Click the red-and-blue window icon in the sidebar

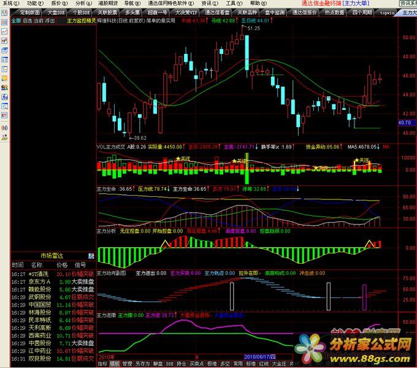[x=4, y=115]
